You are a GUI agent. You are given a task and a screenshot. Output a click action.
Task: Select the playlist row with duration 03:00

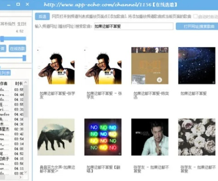(x=12, y=173)
